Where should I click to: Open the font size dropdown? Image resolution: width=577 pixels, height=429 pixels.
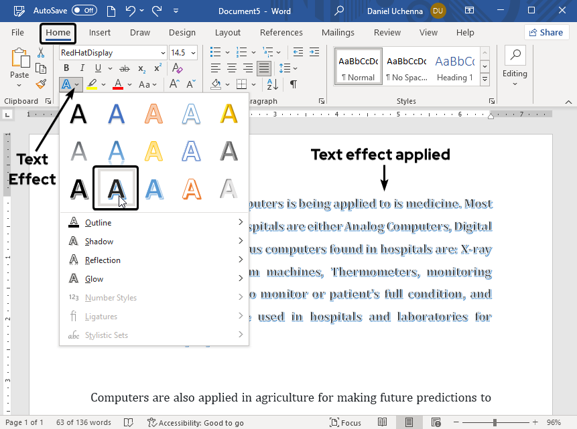pyautogui.click(x=194, y=52)
